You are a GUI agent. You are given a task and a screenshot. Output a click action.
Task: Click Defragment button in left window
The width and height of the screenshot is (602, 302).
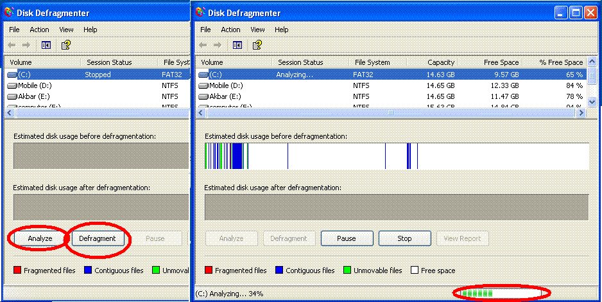coord(97,238)
